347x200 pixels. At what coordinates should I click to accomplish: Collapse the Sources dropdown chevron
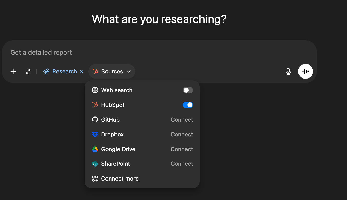click(x=129, y=72)
